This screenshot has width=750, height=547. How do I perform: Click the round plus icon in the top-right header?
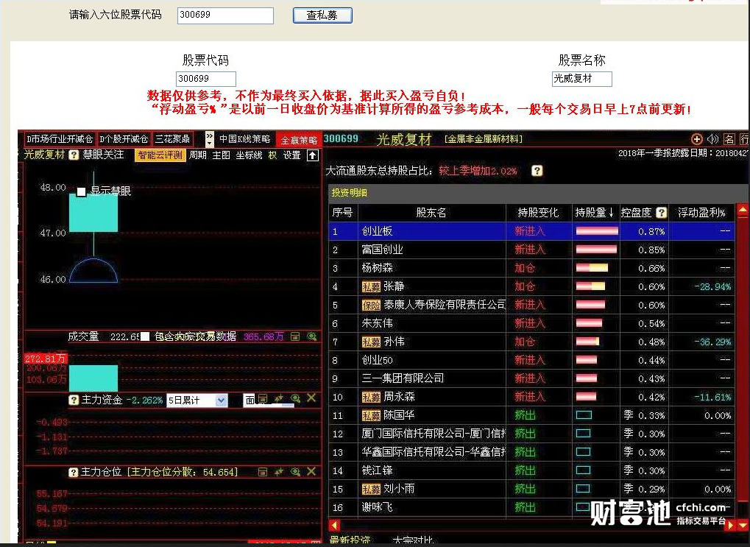coord(697,139)
